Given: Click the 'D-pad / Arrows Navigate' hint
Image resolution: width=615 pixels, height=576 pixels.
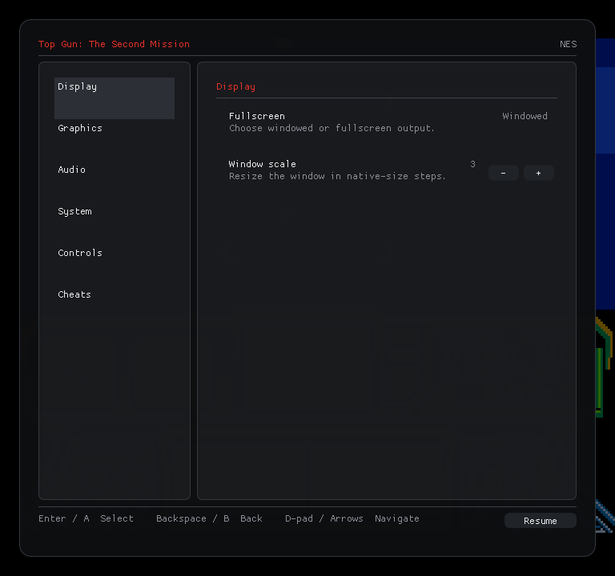Looking at the screenshot, I should (352, 518).
